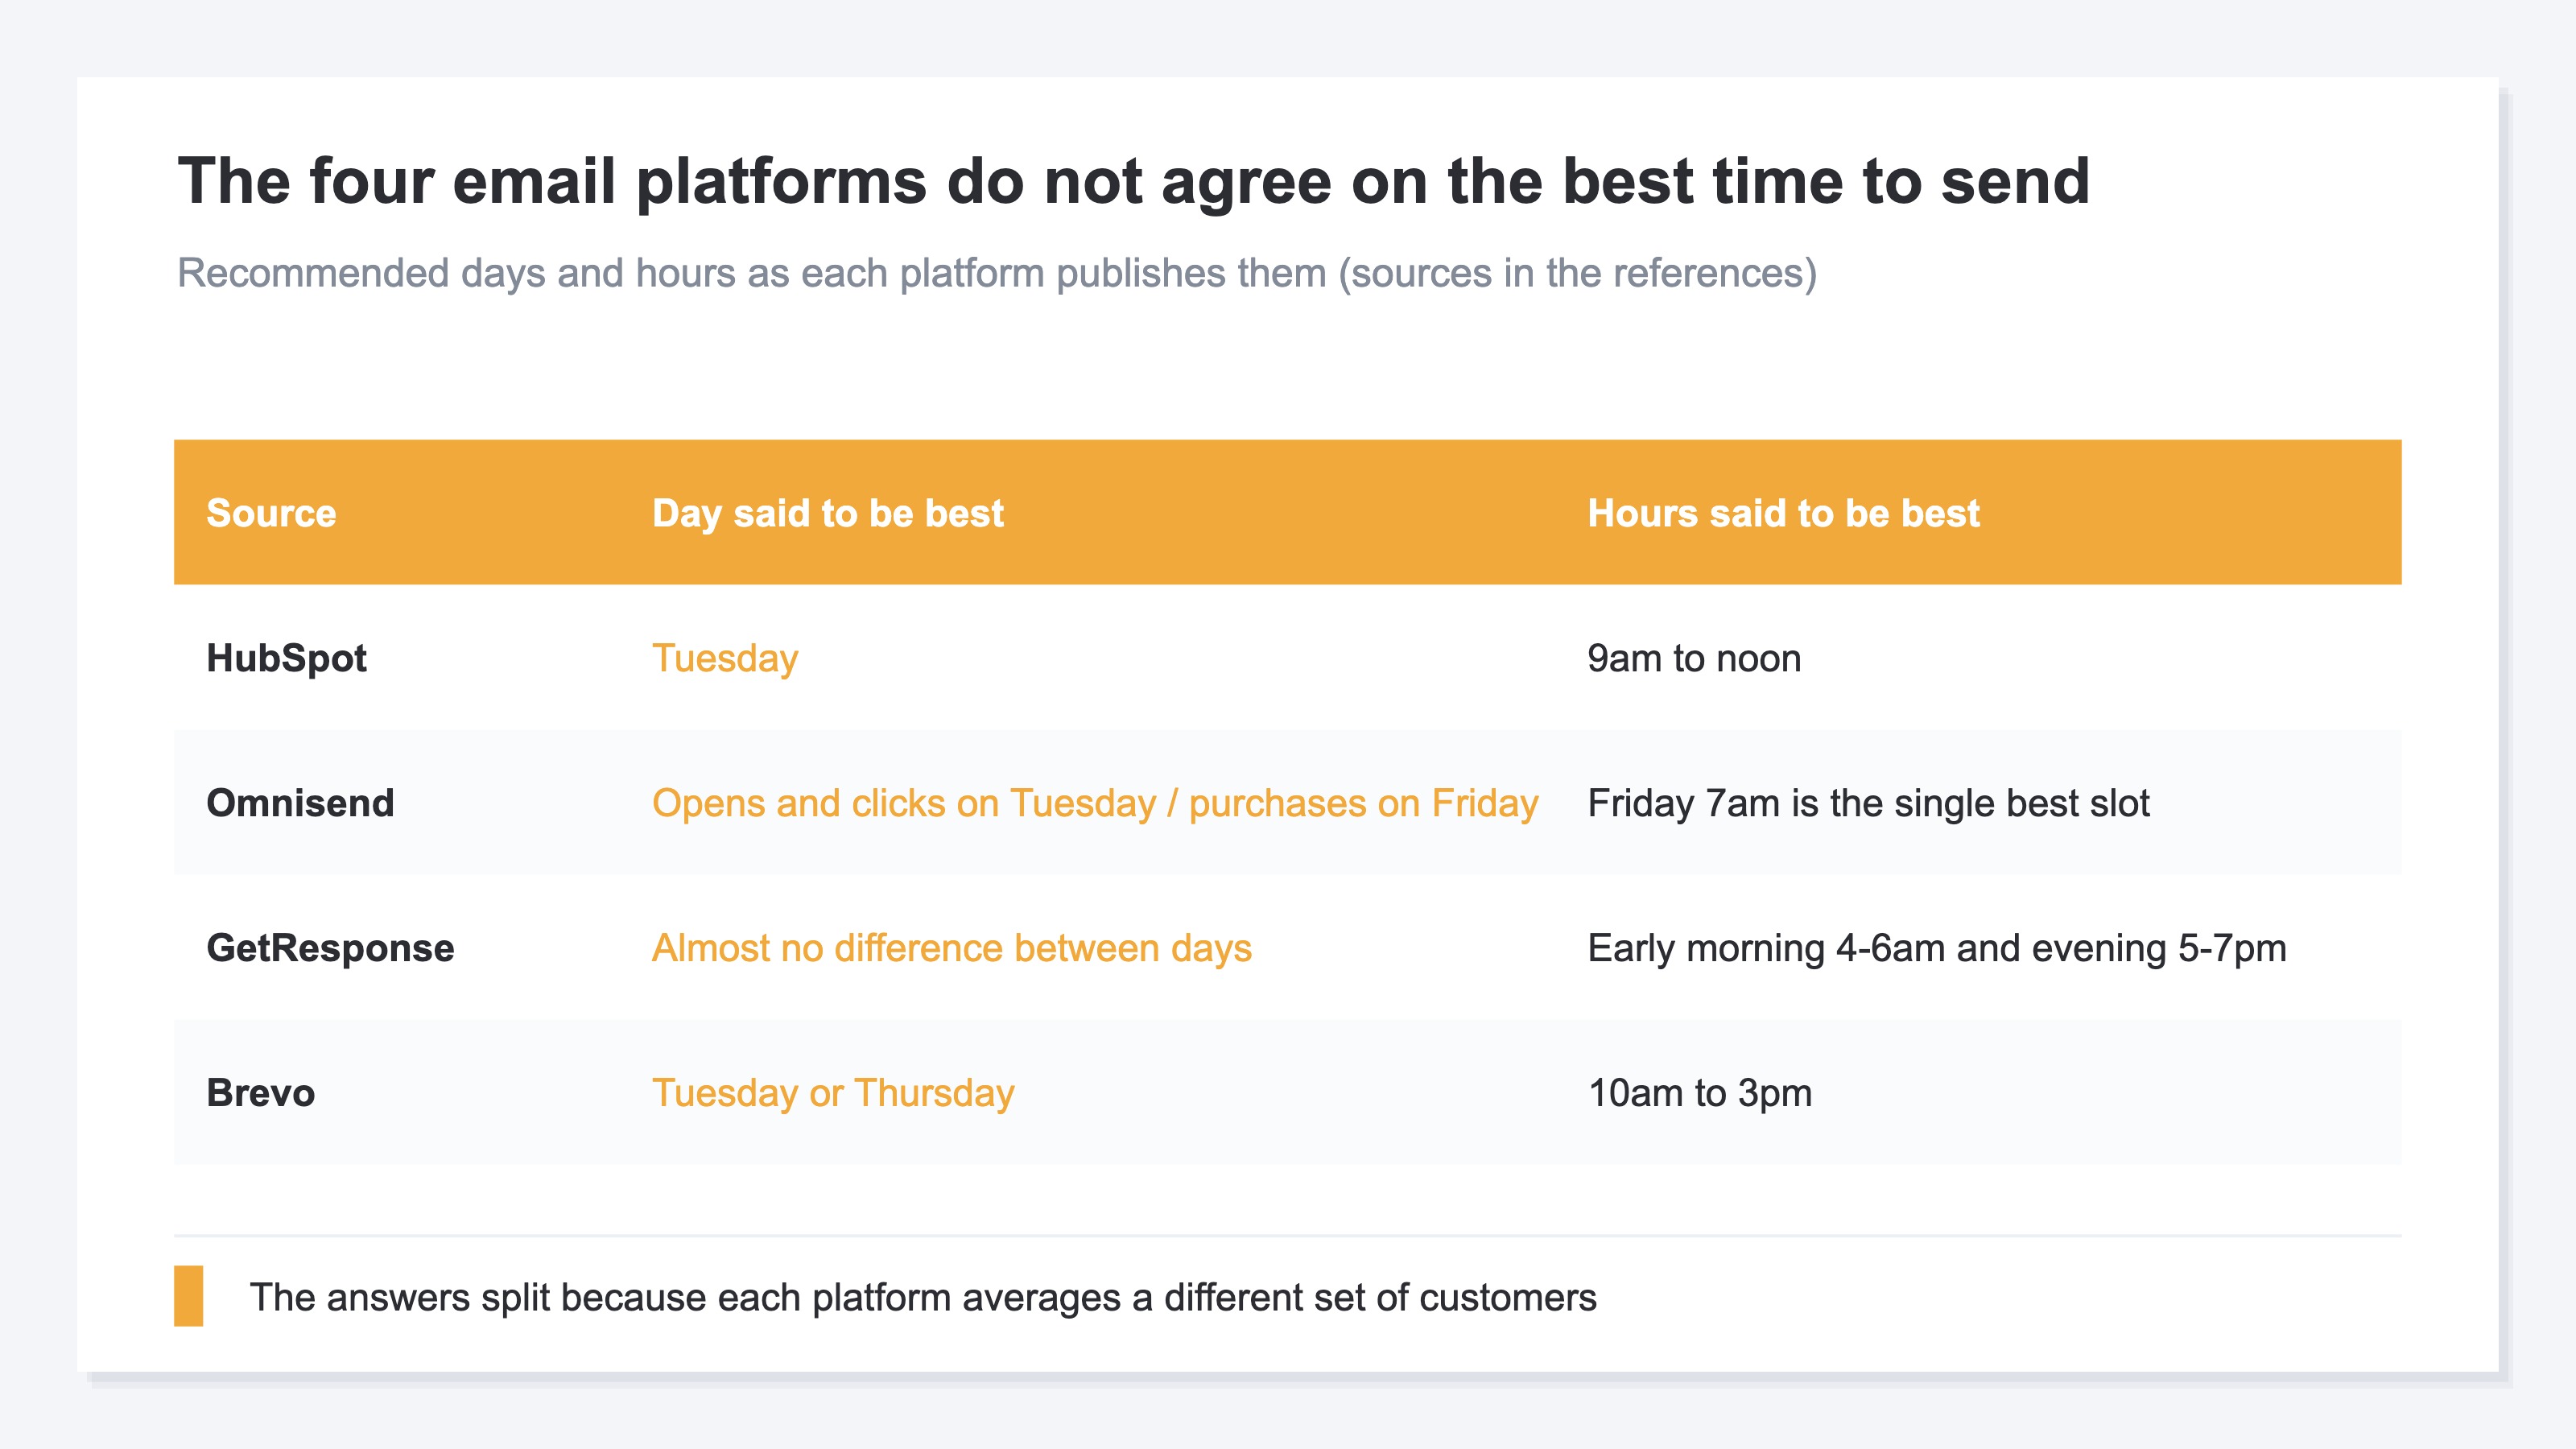Select the Friday 7am single best slot cell
The width and height of the screenshot is (2576, 1449).
point(1868,803)
